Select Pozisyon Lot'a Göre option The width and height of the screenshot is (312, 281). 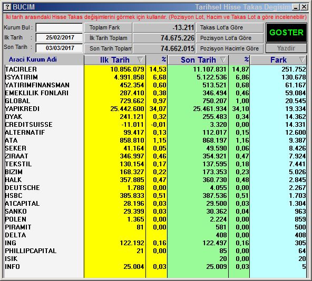click(x=230, y=38)
